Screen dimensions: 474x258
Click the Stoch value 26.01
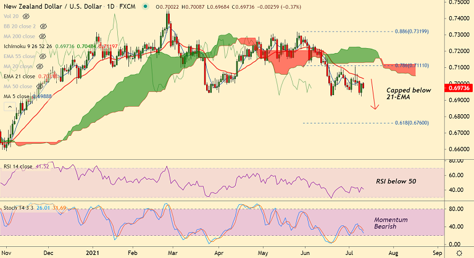[x=43, y=208]
